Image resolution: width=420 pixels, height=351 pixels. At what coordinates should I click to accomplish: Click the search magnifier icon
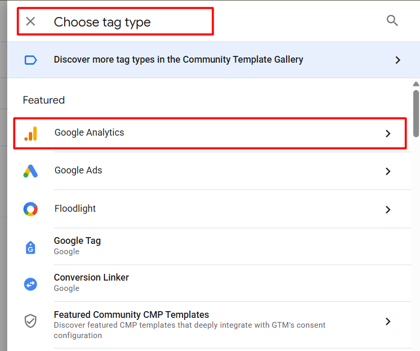click(x=393, y=21)
